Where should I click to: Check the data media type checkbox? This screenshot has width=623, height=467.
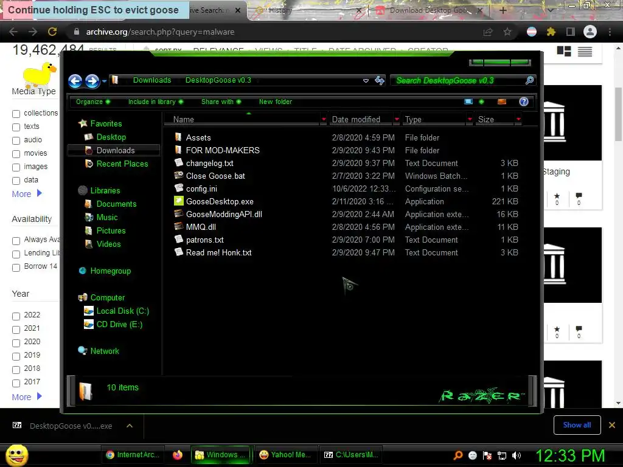pos(16,181)
